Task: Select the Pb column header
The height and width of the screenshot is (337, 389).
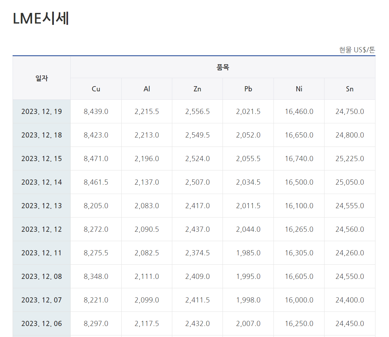Action: coord(248,89)
